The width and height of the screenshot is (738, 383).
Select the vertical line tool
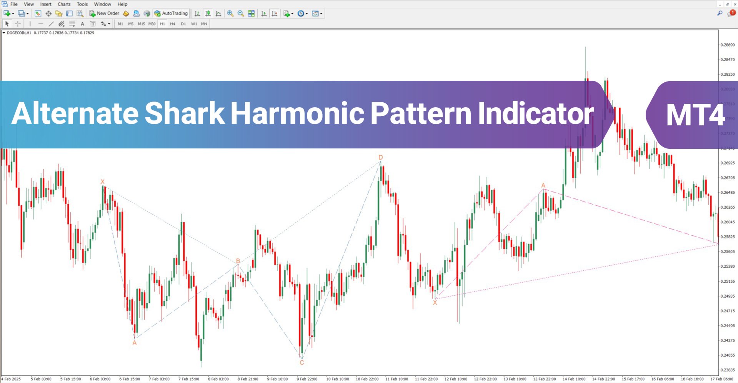click(x=30, y=24)
